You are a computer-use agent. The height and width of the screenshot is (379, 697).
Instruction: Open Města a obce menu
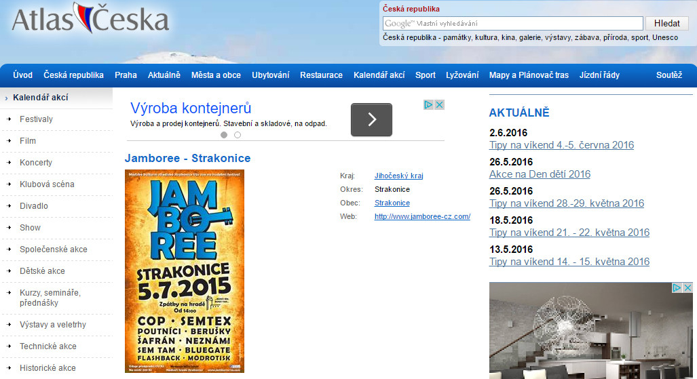point(216,75)
